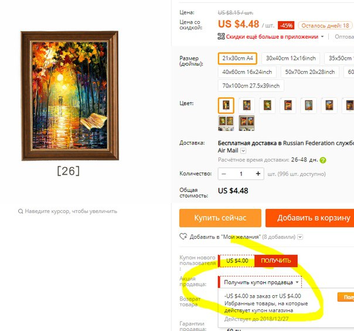Claim the new user coupon with ПОЛУЧИТЬ

point(275,261)
